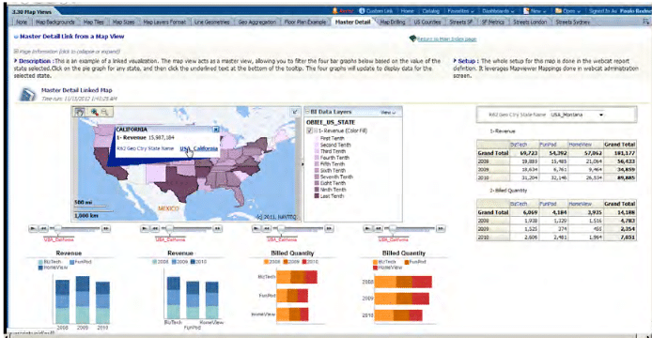Click next on slider above year-legend Revenue chart
The height and width of the screenshot is (338, 652).
217,229
